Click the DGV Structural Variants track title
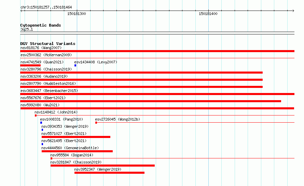This screenshot has width=304, height=186. (x=48, y=44)
